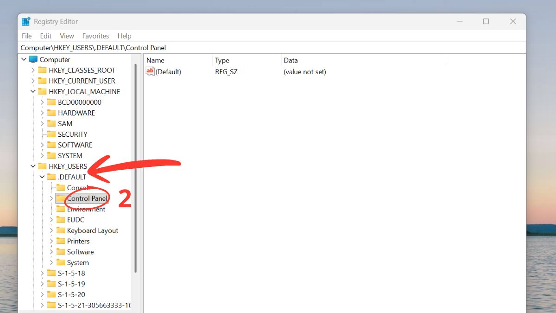Expand the BCD00000000 key chevron

click(x=42, y=102)
